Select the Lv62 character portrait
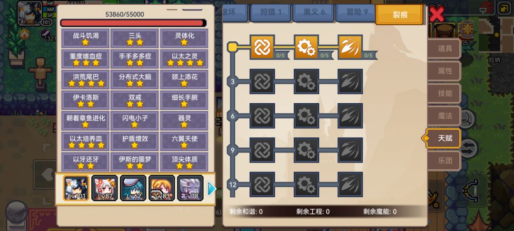This screenshot has height=231, width=514. coord(133,188)
